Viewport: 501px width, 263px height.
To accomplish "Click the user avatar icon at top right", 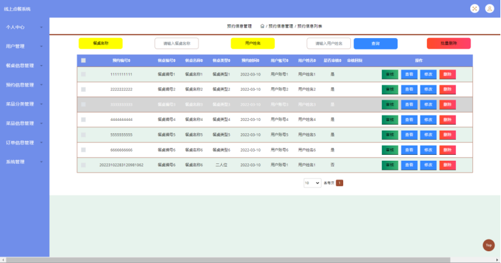I will [x=489, y=9].
